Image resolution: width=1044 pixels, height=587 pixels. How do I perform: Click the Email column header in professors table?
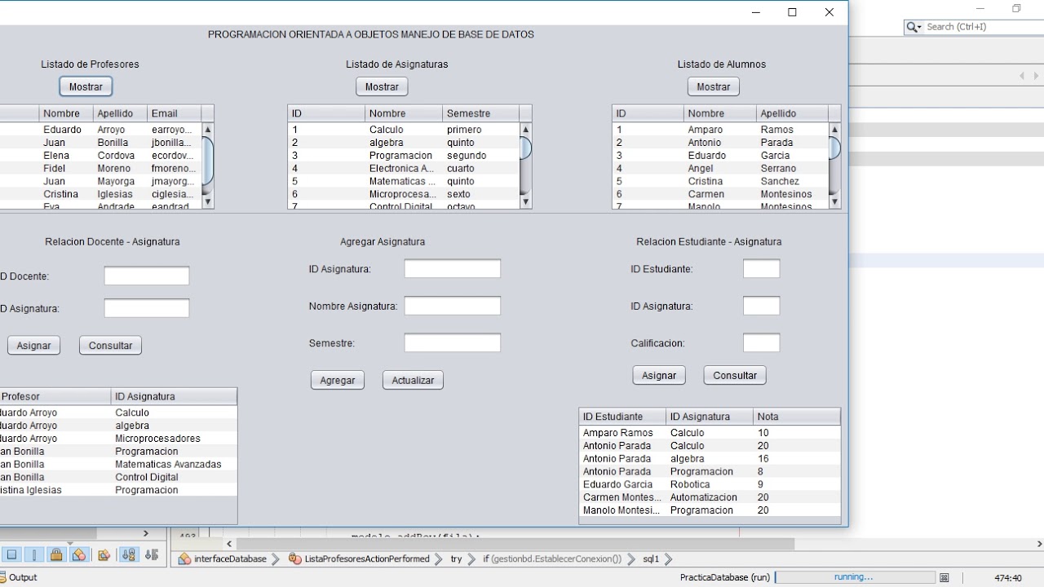coord(174,113)
